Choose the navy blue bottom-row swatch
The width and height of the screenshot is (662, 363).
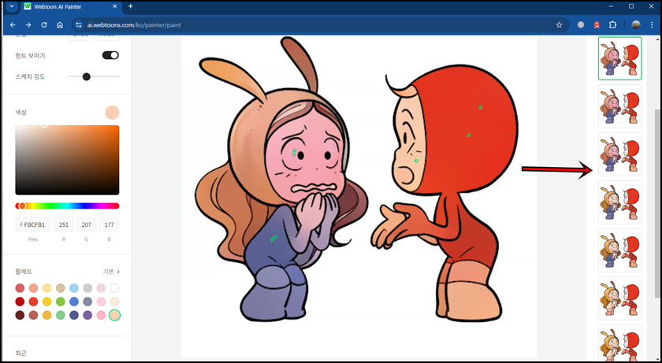point(74,315)
